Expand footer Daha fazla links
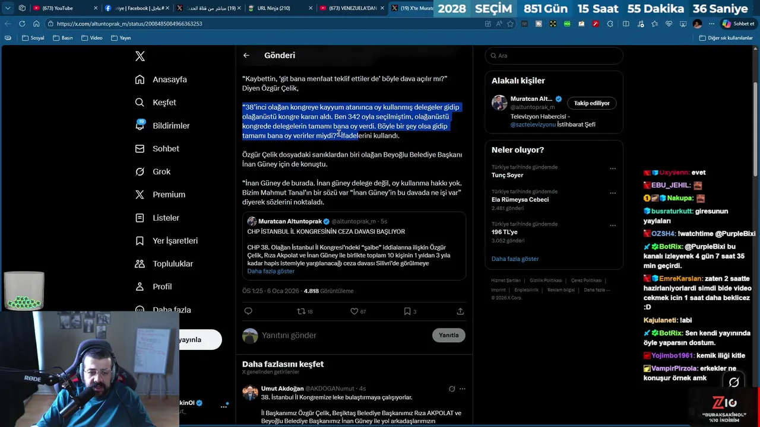 tap(596, 290)
